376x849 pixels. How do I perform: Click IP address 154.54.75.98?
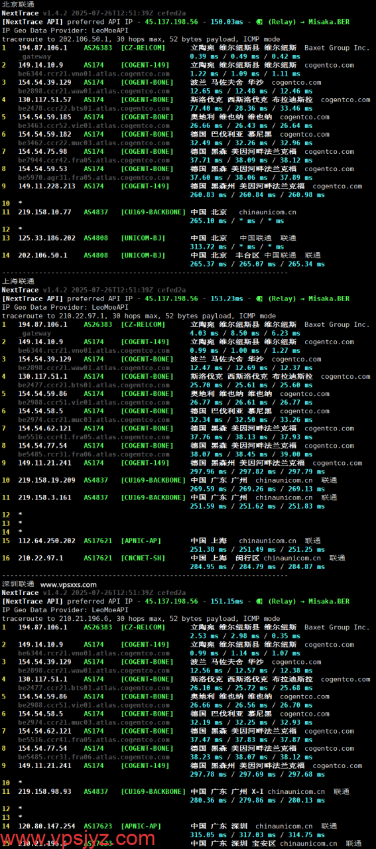click(42, 151)
